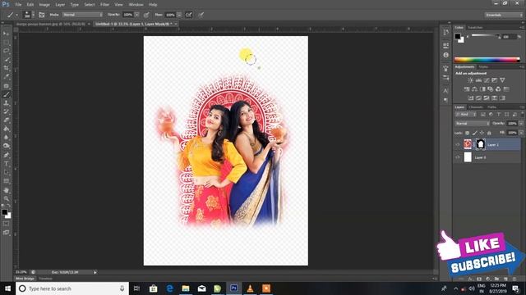Select the History Brush tool
The width and height of the screenshot is (526, 295).
(6, 111)
